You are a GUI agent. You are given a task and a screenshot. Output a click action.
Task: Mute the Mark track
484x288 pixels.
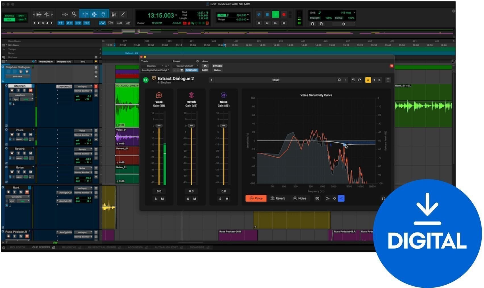coord(27,192)
